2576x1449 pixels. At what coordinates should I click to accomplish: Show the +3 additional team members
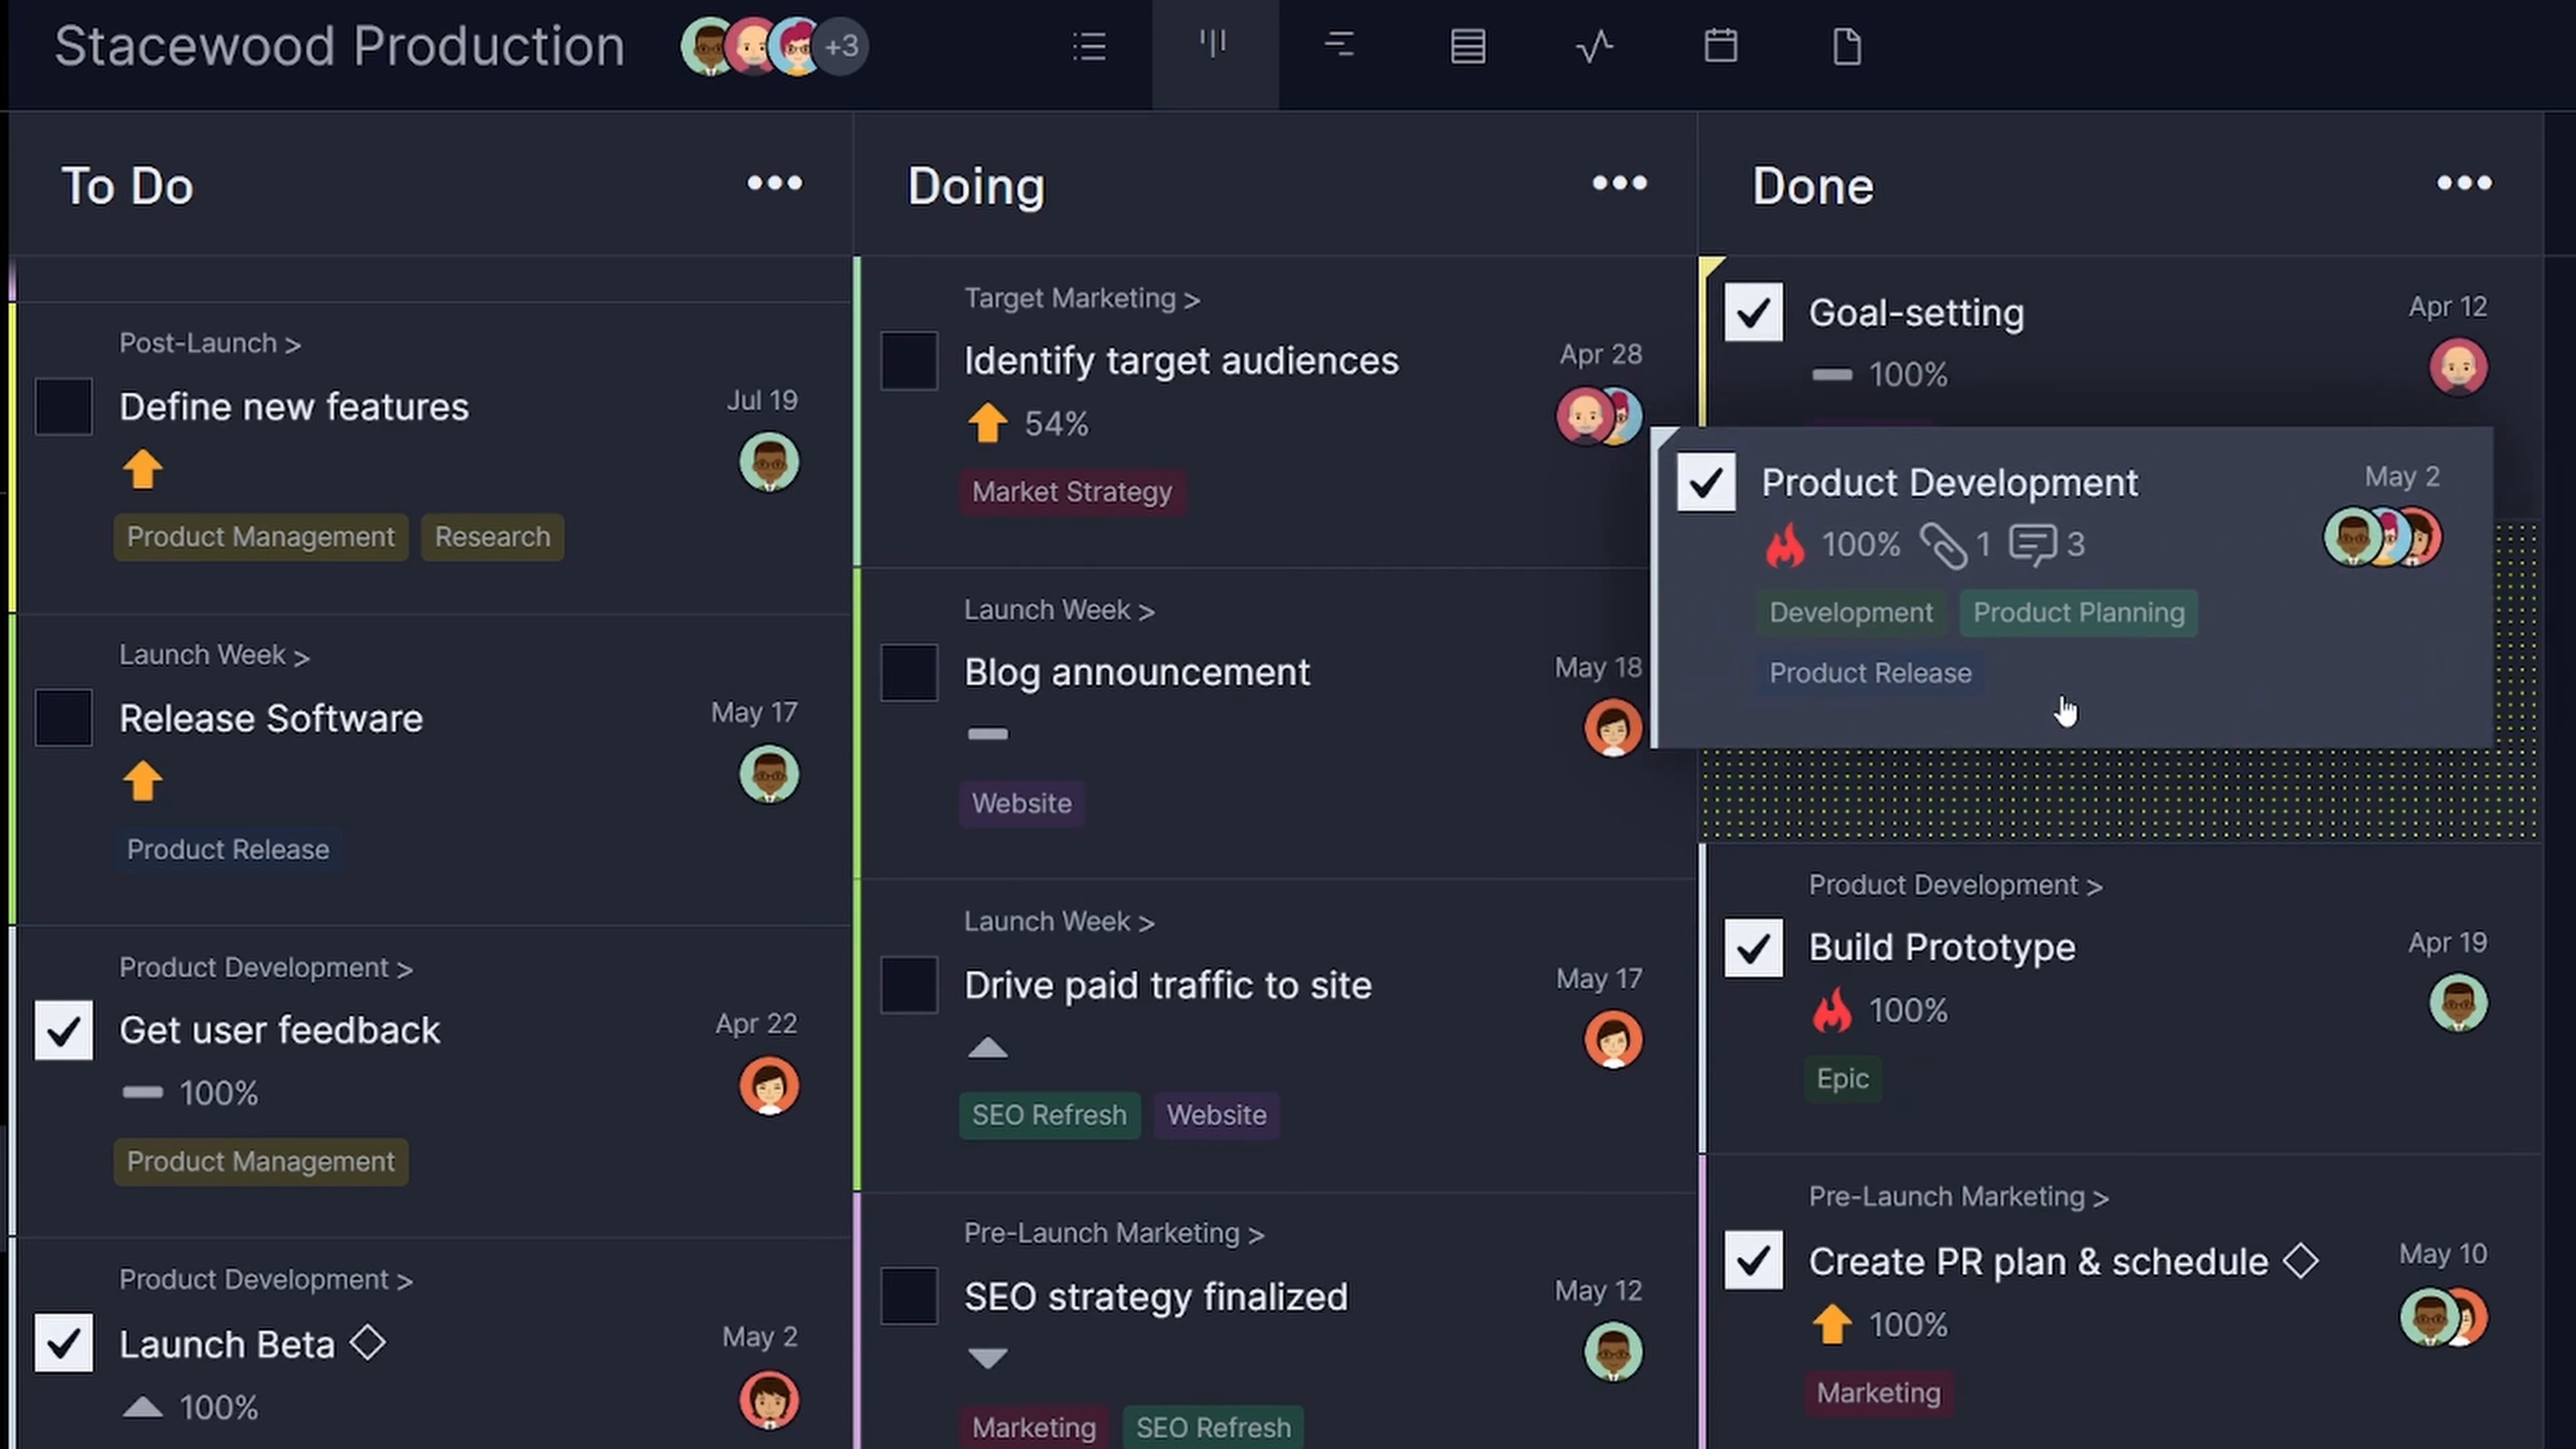842,46
